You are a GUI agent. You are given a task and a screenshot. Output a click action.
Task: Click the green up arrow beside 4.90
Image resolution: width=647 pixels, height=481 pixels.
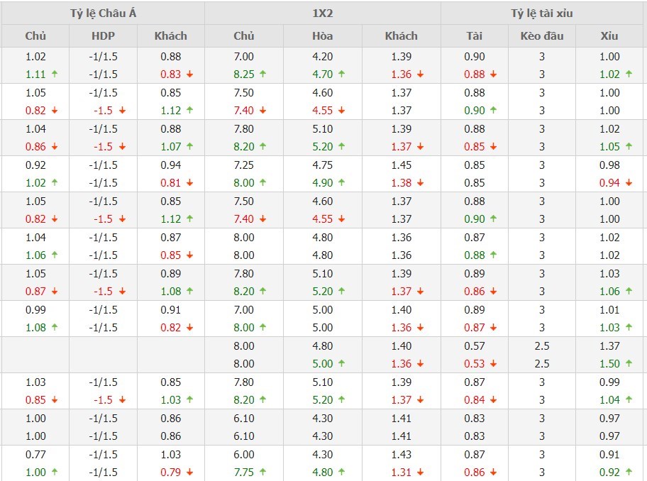pos(341,183)
